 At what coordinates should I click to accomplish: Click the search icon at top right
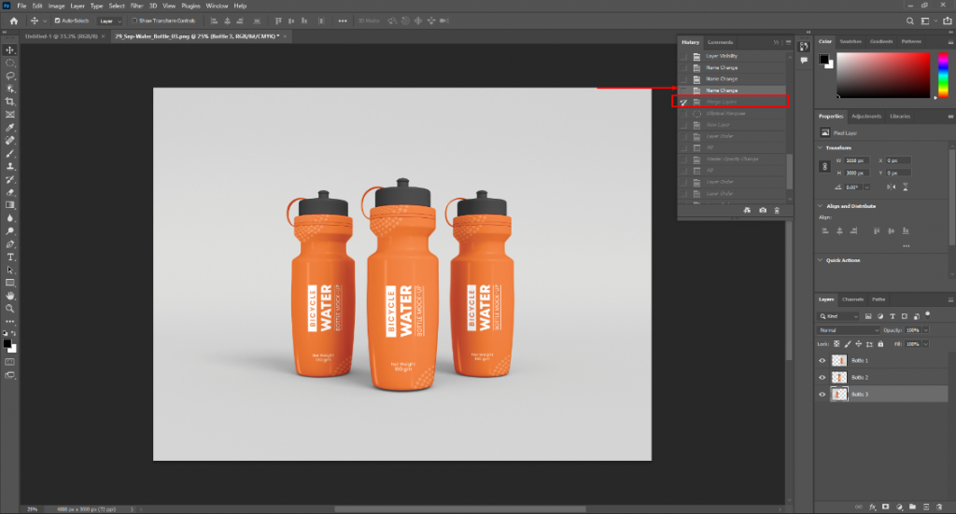click(909, 21)
